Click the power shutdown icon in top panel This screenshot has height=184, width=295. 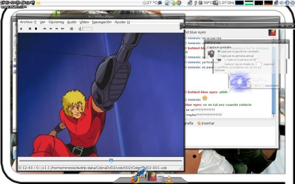coord(292,3)
